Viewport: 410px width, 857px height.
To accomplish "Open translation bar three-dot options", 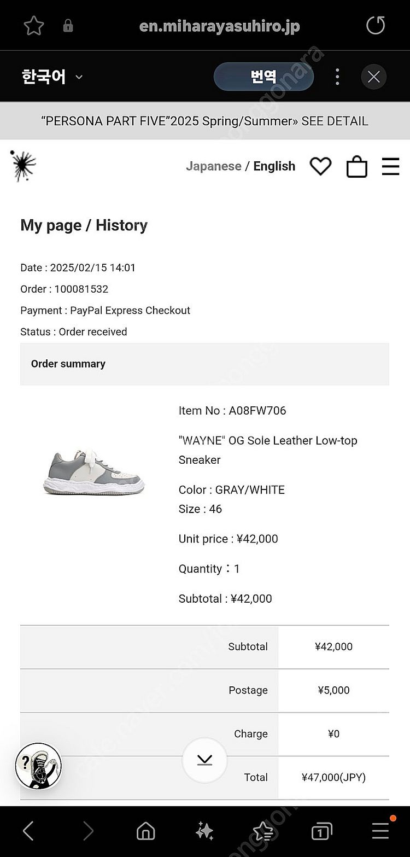I will pos(337,77).
